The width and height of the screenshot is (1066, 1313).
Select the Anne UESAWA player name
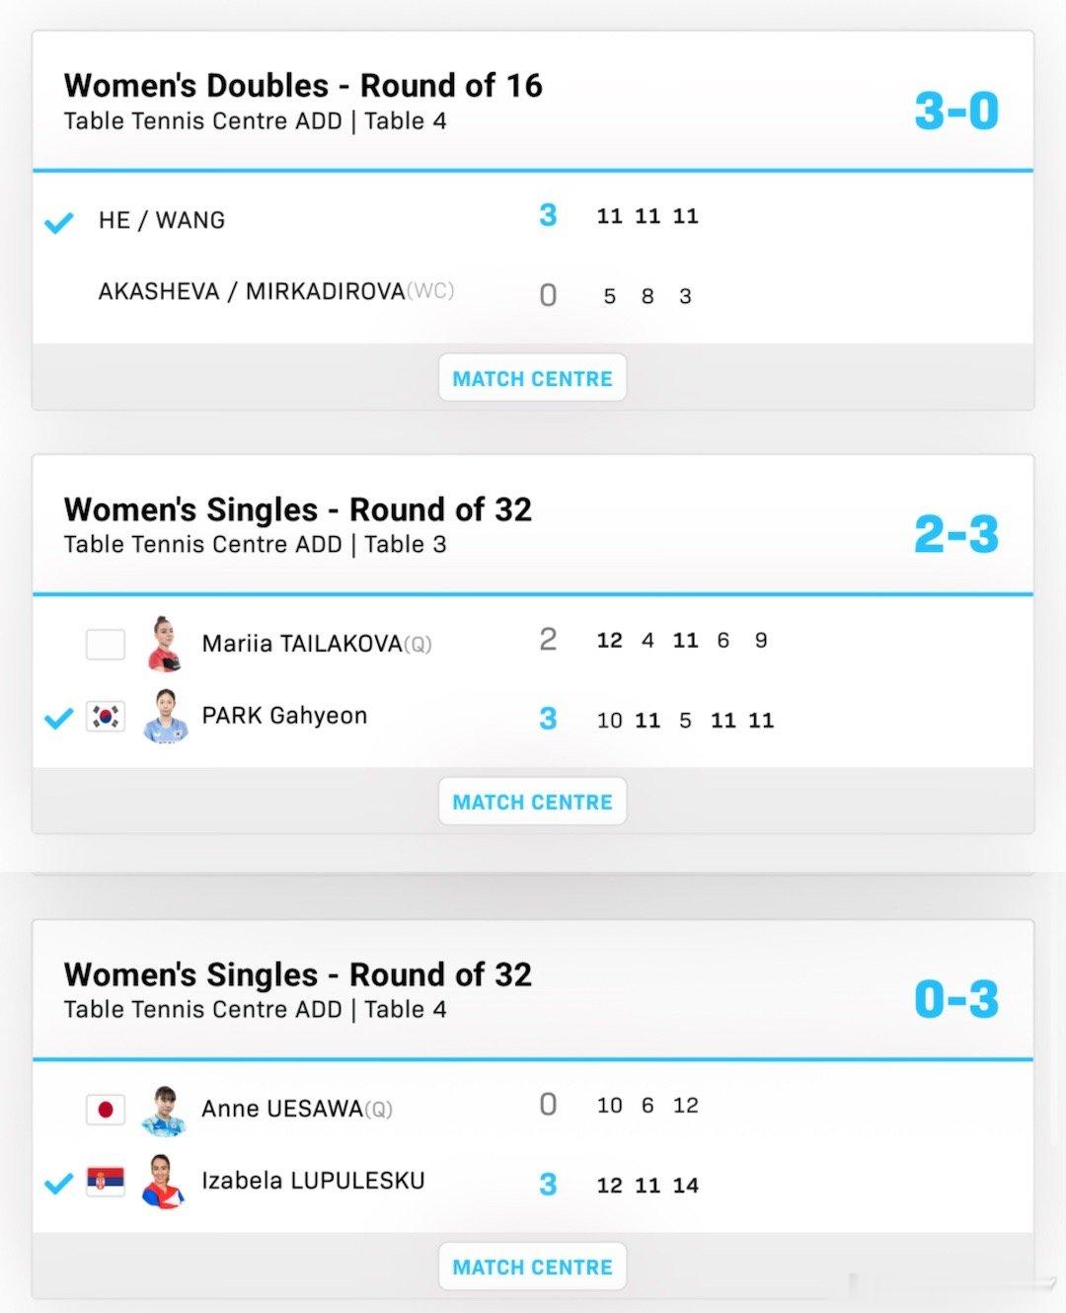282,1109
